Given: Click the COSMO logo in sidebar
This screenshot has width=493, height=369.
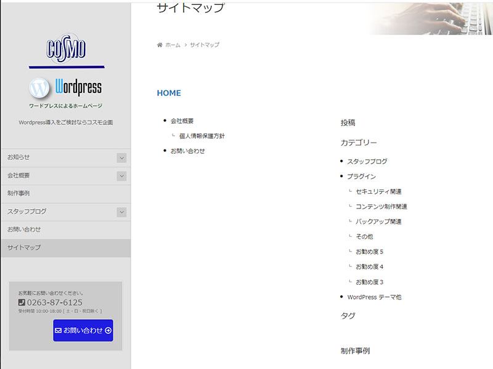Looking at the screenshot, I should pos(66,49).
